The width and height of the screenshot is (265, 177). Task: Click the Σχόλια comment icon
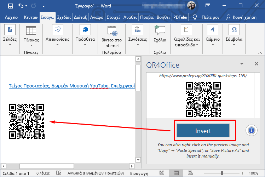pyautogui.click(x=160, y=30)
